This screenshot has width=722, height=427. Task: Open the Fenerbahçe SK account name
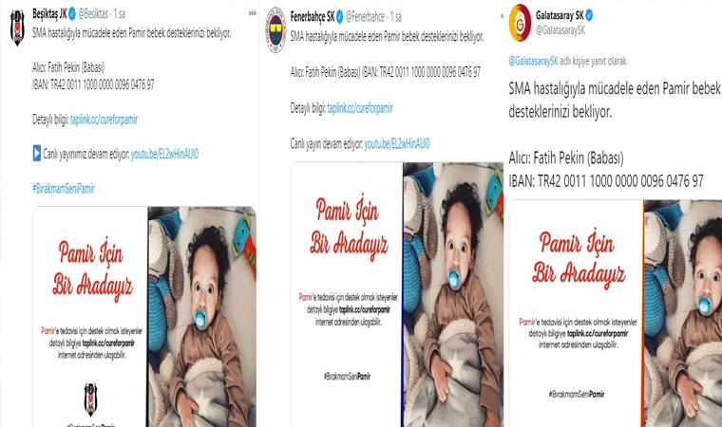[313, 17]
